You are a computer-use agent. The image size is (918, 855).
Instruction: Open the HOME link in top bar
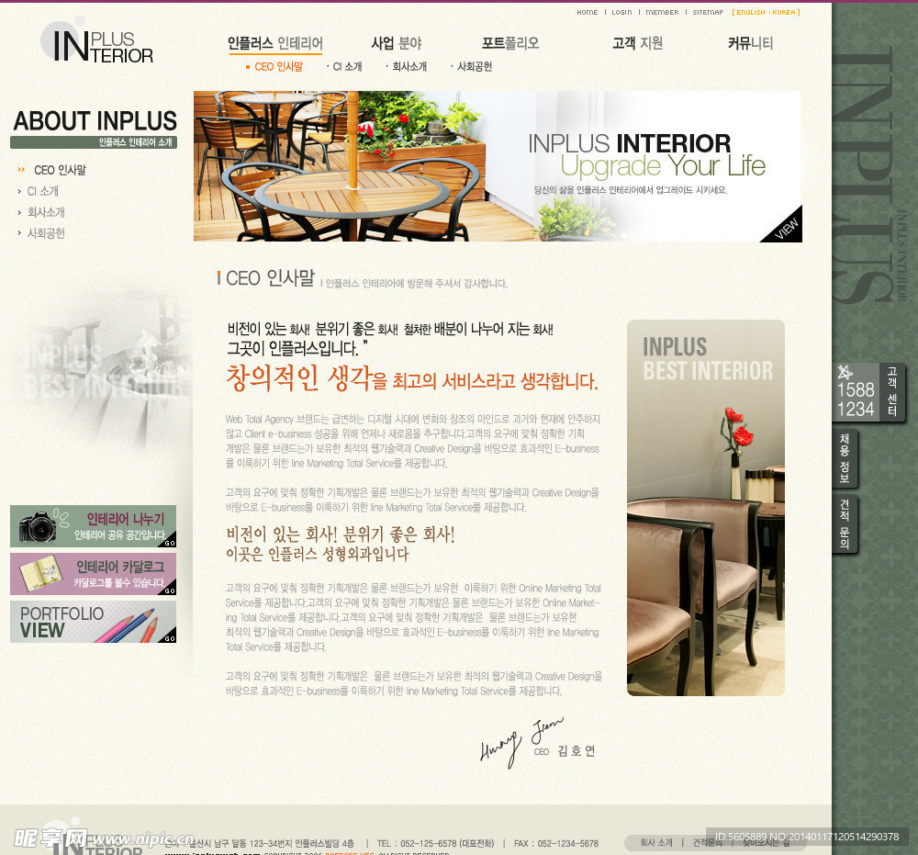point(588,12)
